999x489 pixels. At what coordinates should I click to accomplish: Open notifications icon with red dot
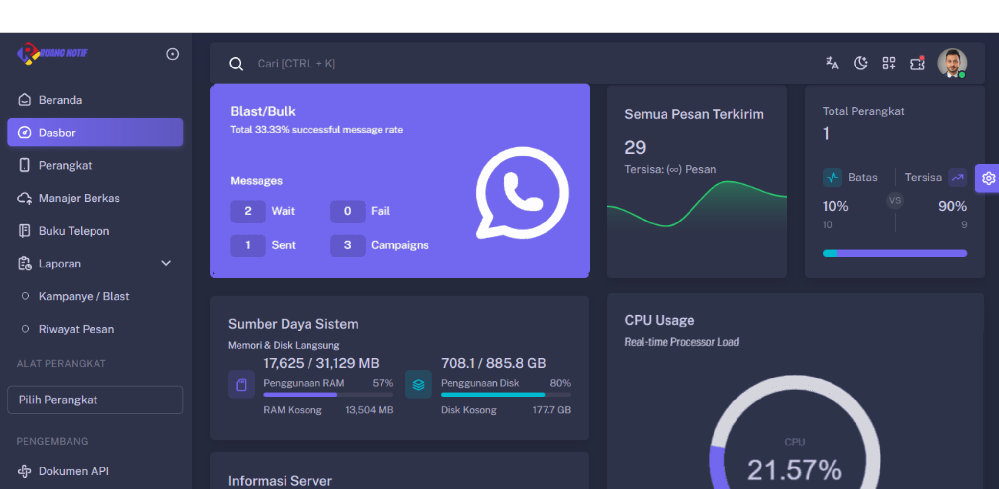[917, 63]
